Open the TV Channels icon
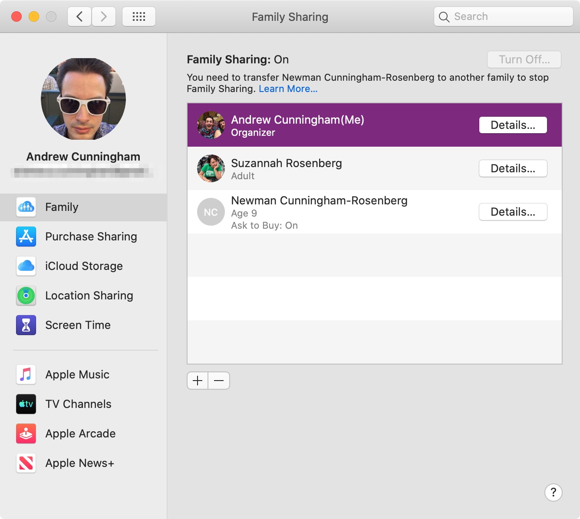Screen dimensions: 580x519 click(x=26, y=404)
